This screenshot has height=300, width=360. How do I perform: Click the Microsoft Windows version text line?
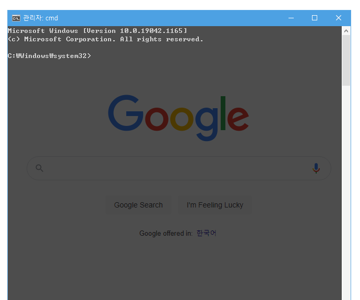click(x=98, y=31)
